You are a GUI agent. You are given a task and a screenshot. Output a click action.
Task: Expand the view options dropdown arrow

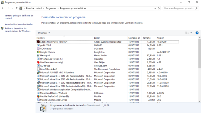coord(191,33)
